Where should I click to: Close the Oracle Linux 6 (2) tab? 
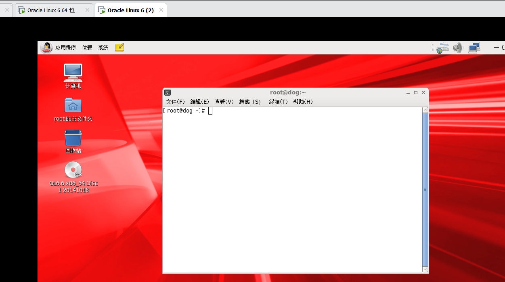point(161,10)
